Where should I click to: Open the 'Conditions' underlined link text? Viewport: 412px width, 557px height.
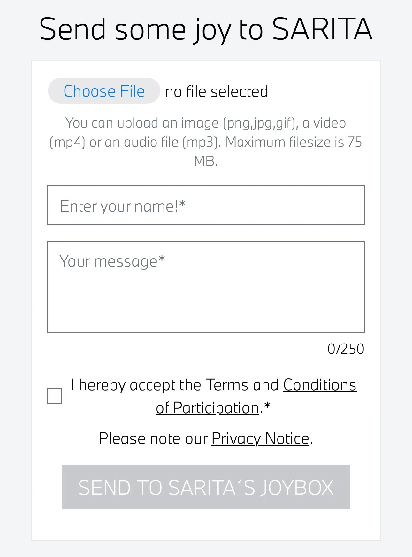pyautogui.click(x=320, y=385)
